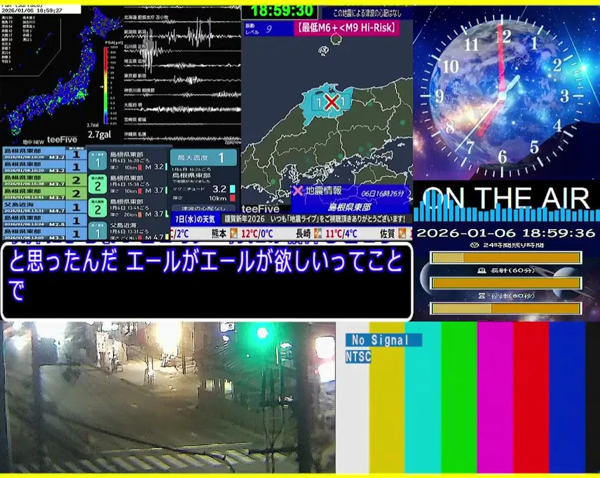Screen dimensions: 600x478
Task: Click the 24時間残り時間 progress bar
Action: coord(506,258)
